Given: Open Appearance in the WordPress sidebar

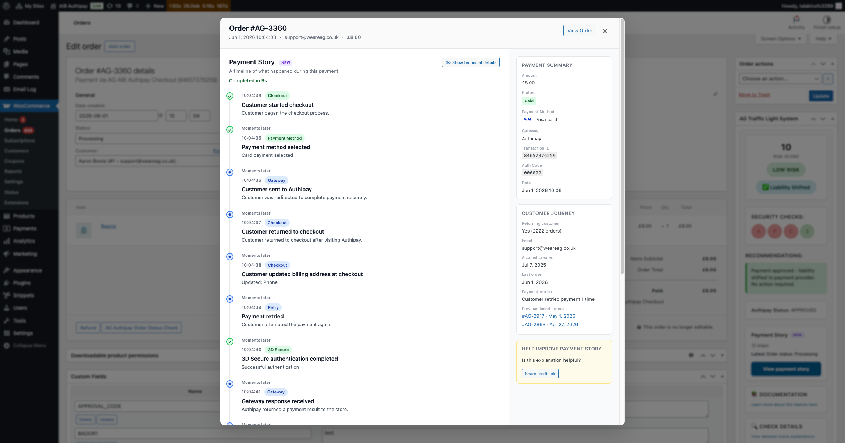Looking at the screenshot, I should point(27,270).
